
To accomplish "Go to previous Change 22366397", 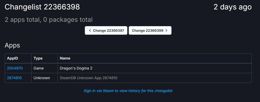I will [106, 30].
